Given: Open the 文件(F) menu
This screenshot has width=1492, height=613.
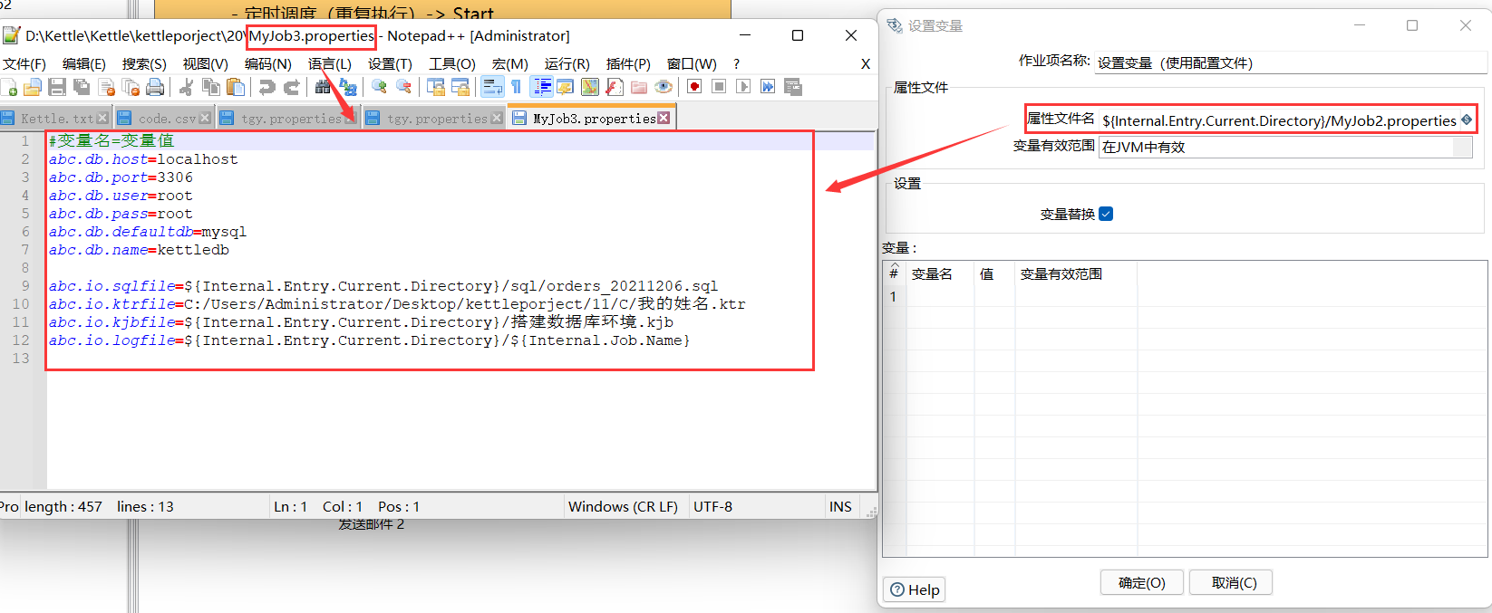Looking at the screenshot, I should [24, 64].
